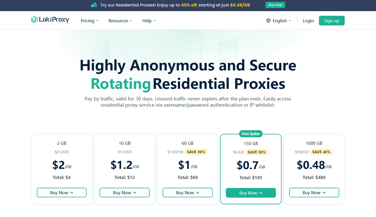Click the Hot Seller badge

(x=251, y=134)
